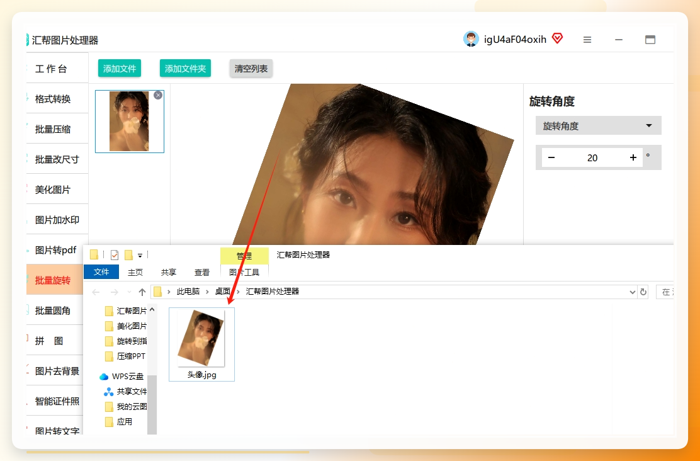Image resolution: width=700 pixels, height=461 pixels.
Task: Click the rotation angle value field
Action: [x=592, y=157]
